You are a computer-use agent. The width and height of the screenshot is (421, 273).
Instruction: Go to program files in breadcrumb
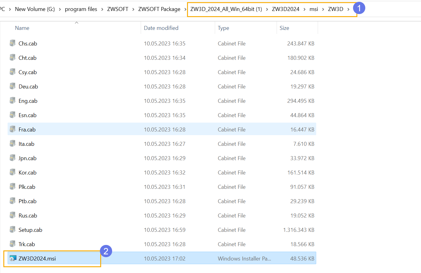click(x=81, y=9)
